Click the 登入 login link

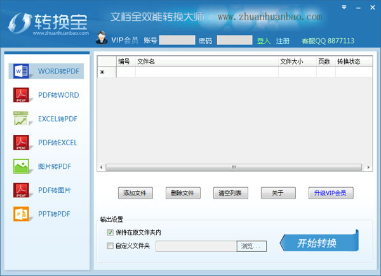pos(264,41)
